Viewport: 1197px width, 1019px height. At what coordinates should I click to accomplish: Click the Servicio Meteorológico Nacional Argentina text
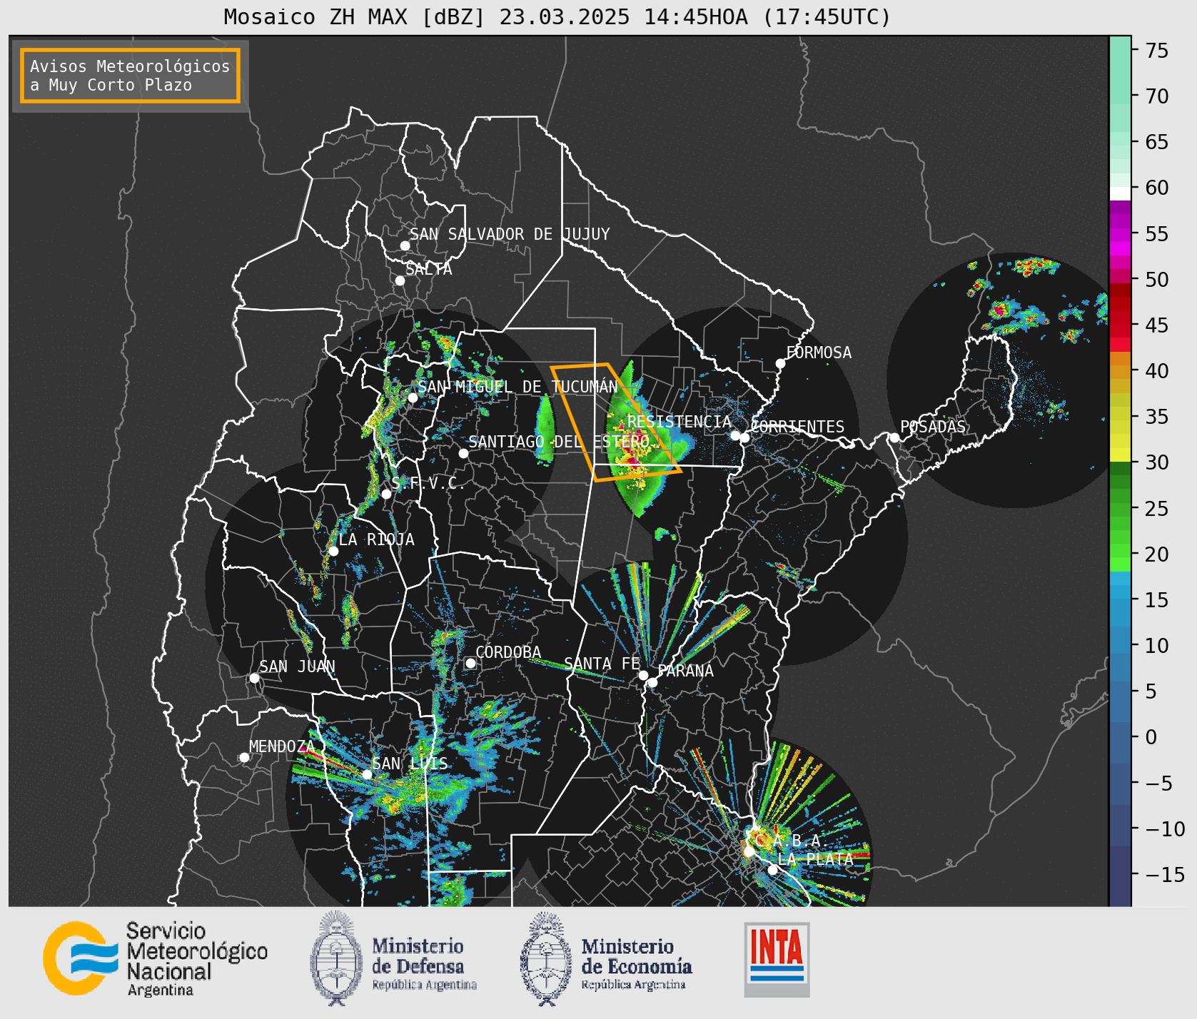(197, 959)
